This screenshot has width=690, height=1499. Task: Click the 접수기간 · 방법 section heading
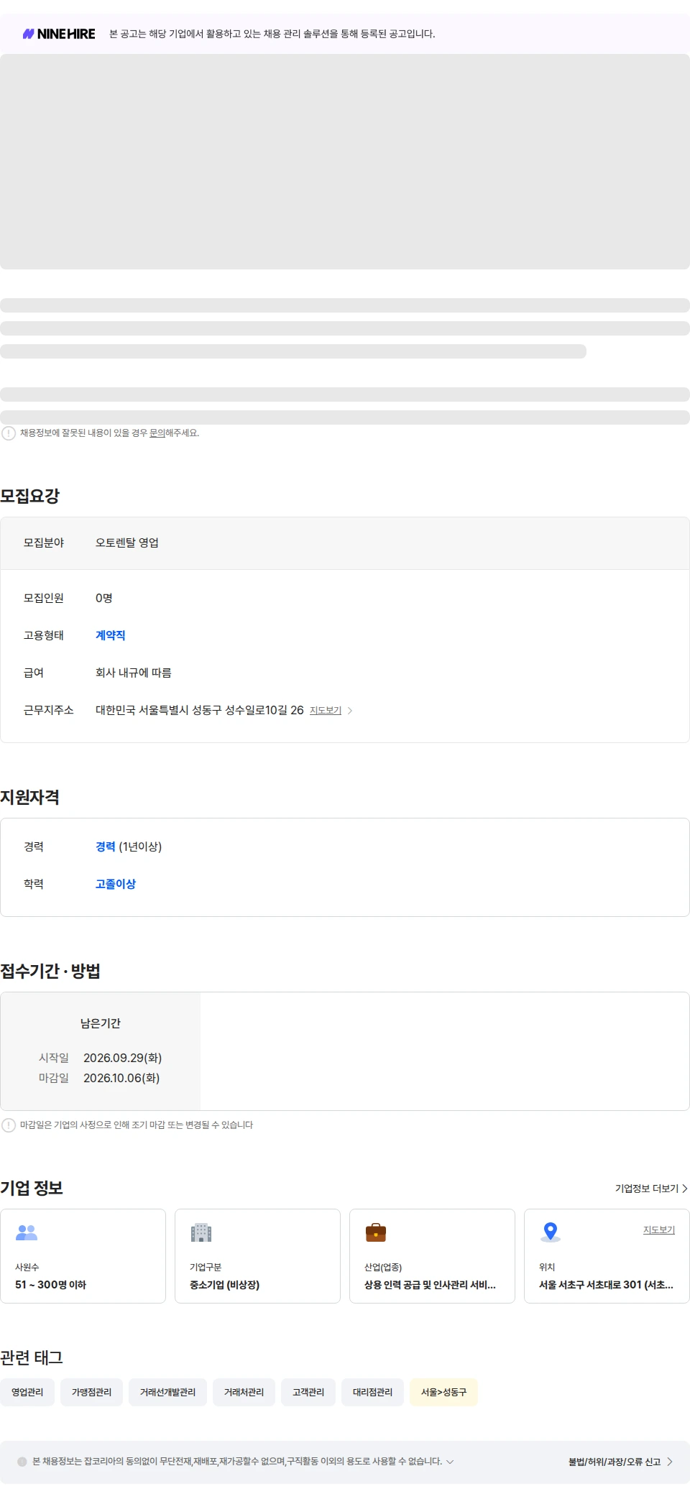(x=50, y=971)
